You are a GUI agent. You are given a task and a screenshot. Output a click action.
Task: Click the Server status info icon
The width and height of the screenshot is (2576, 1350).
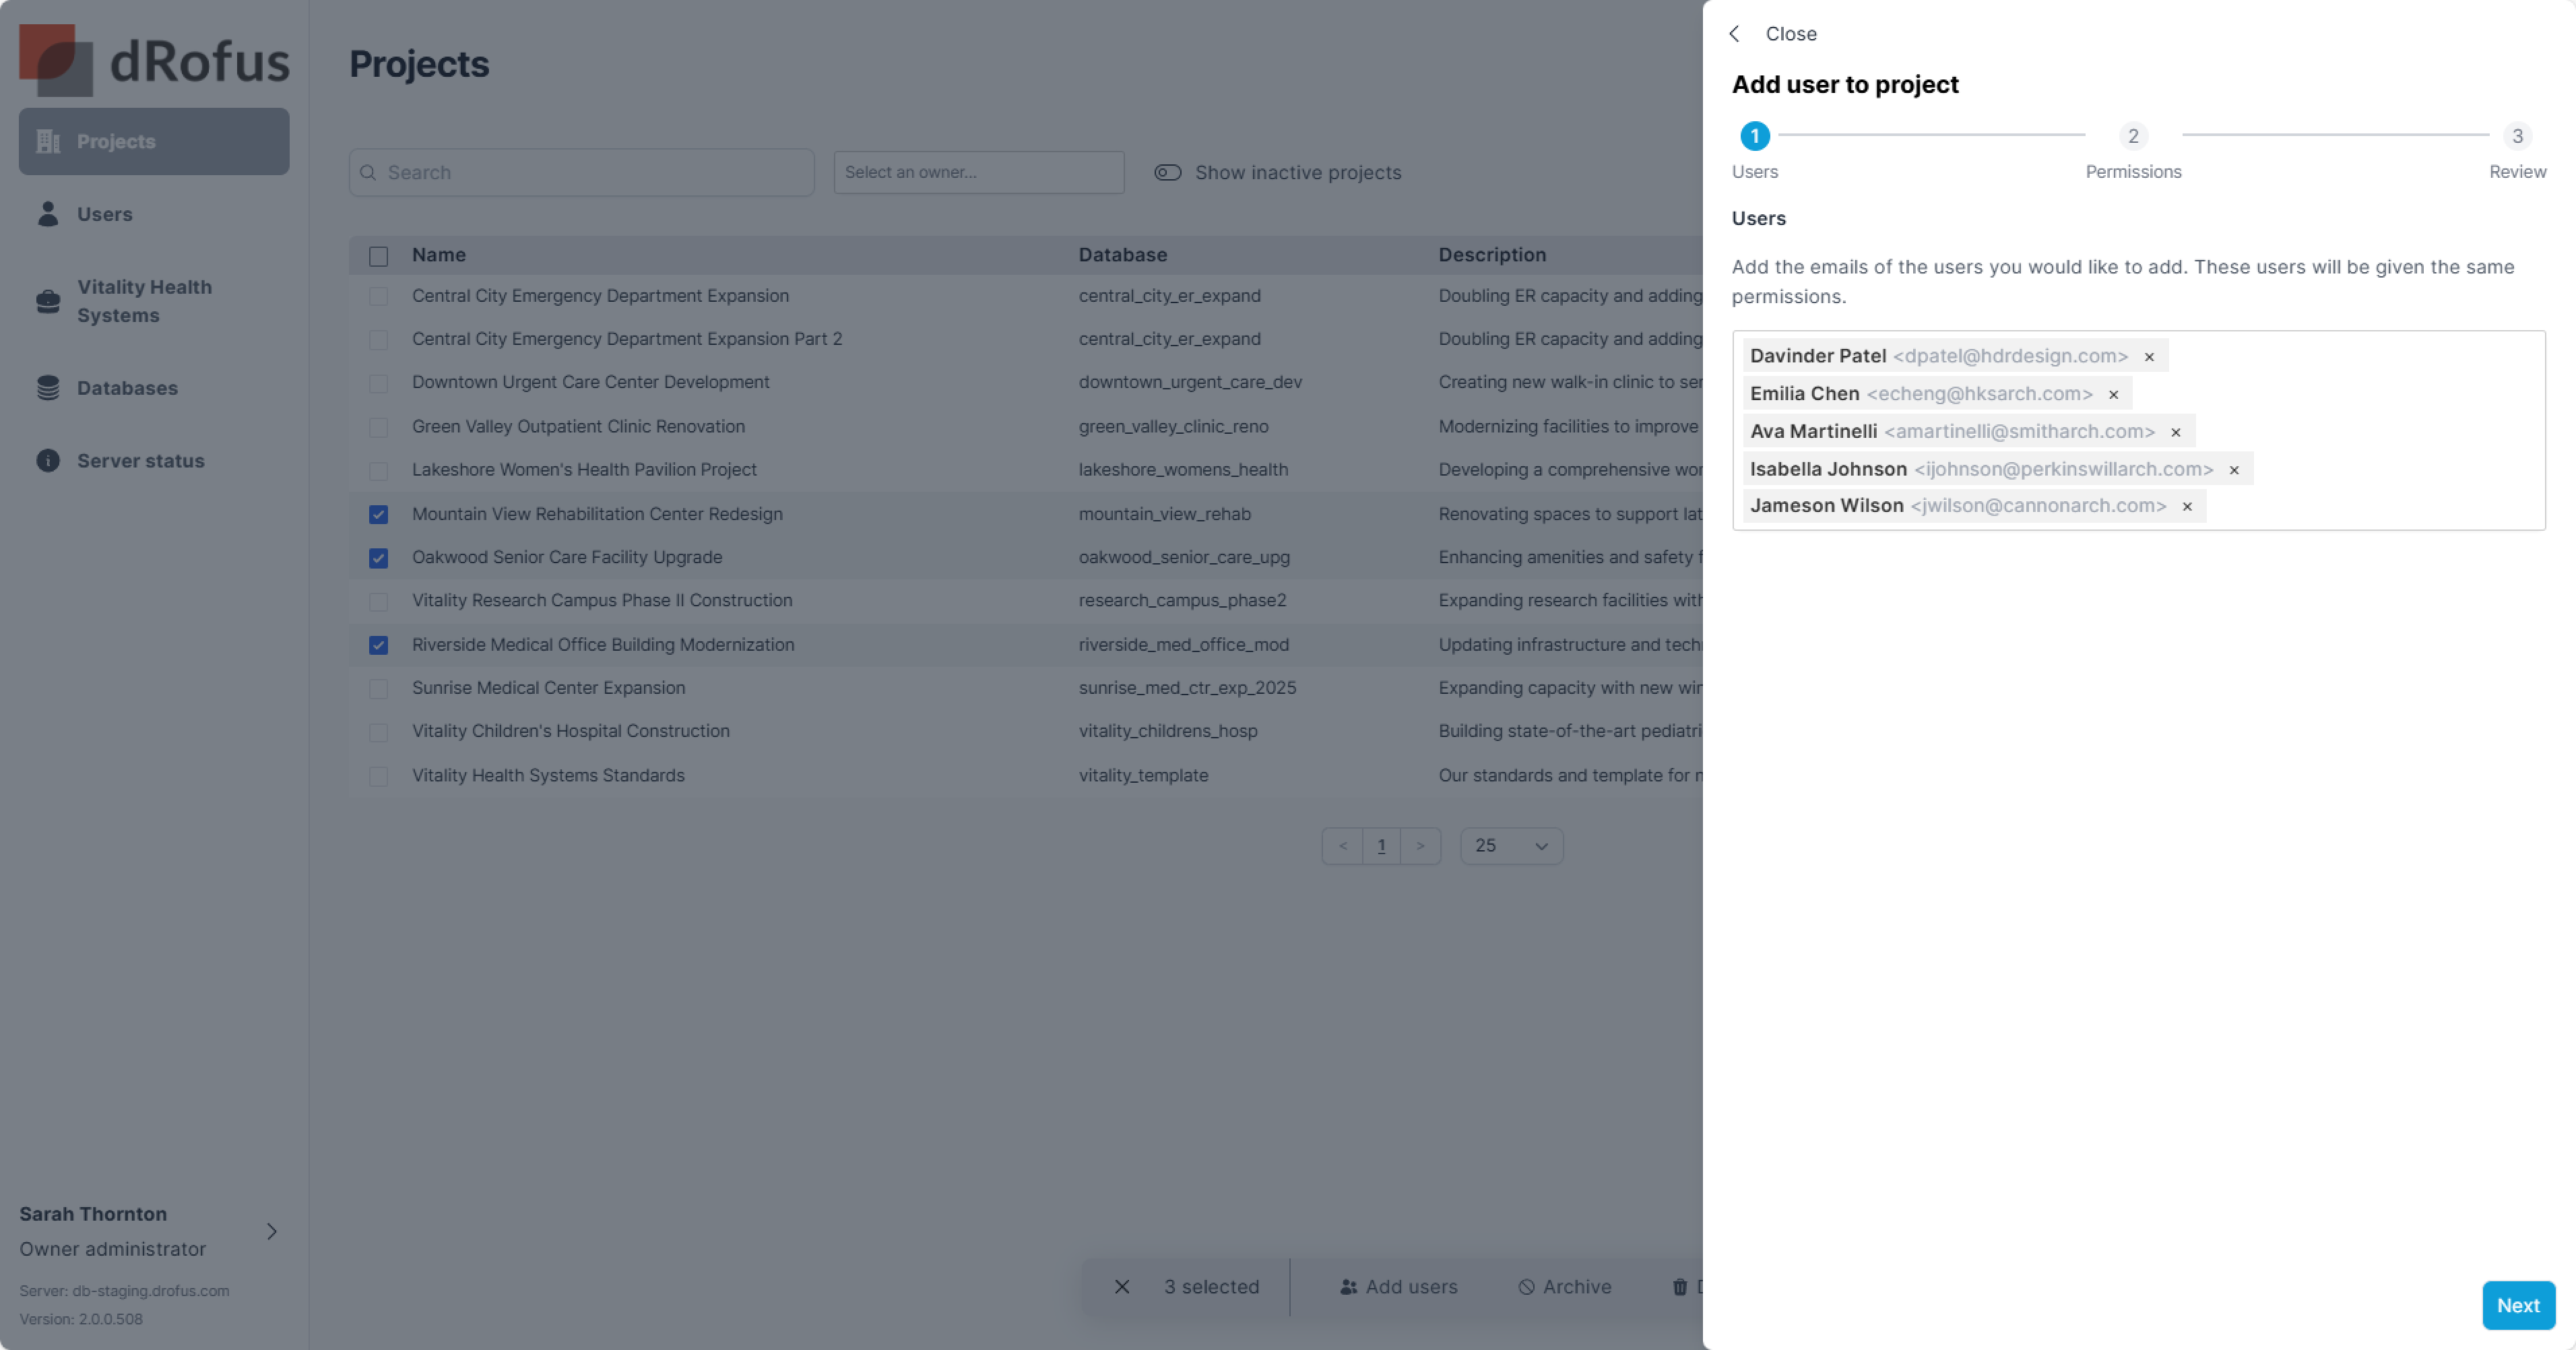click(48, 461)
